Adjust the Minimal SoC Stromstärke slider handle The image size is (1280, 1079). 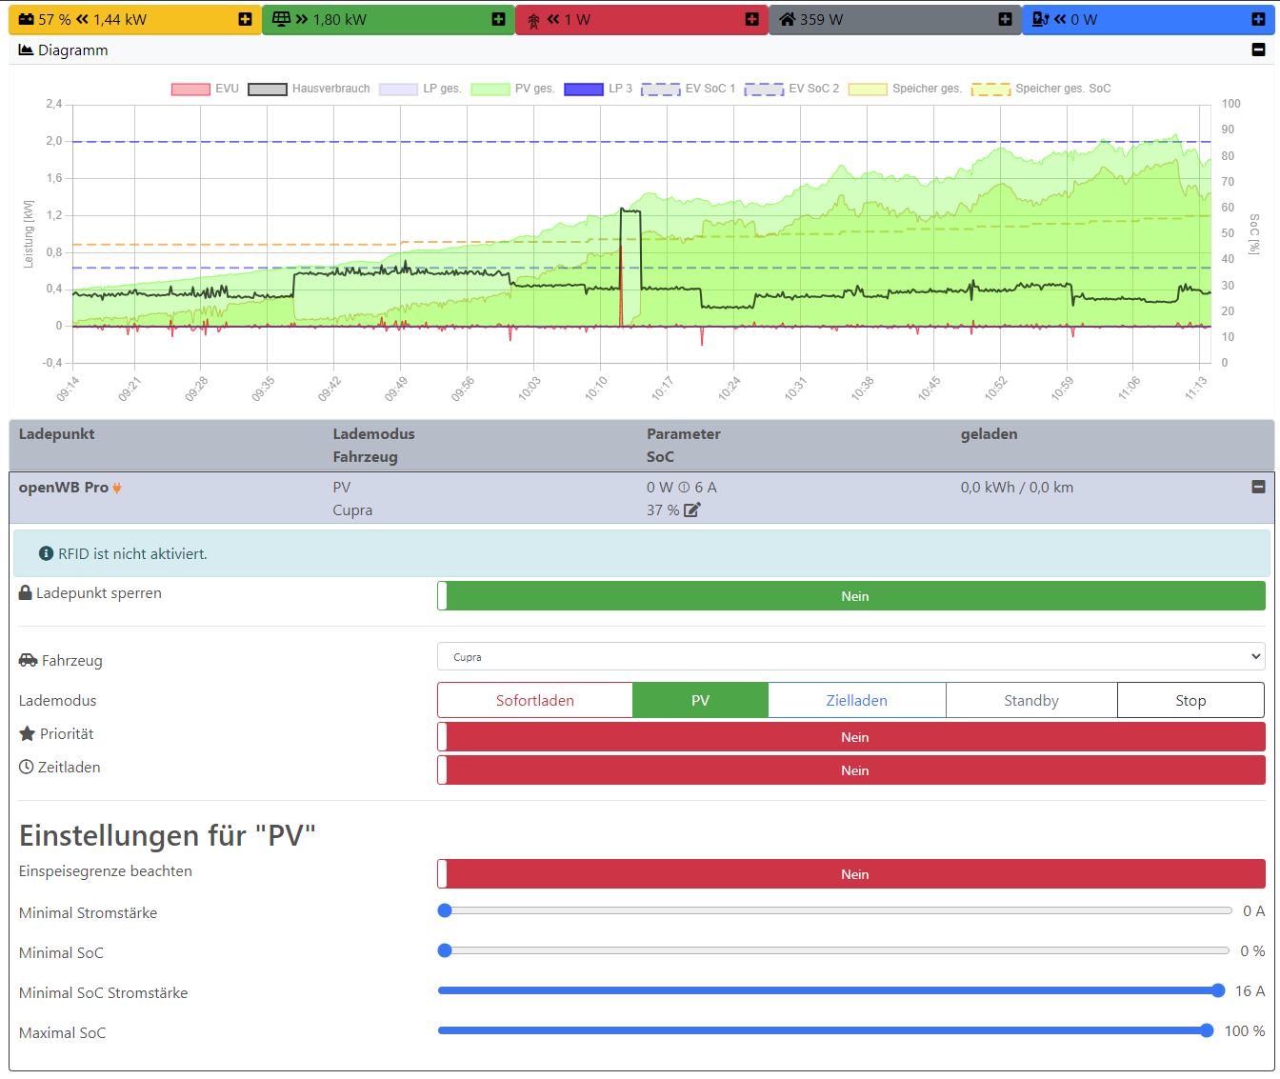click(x=1218, y=990)
